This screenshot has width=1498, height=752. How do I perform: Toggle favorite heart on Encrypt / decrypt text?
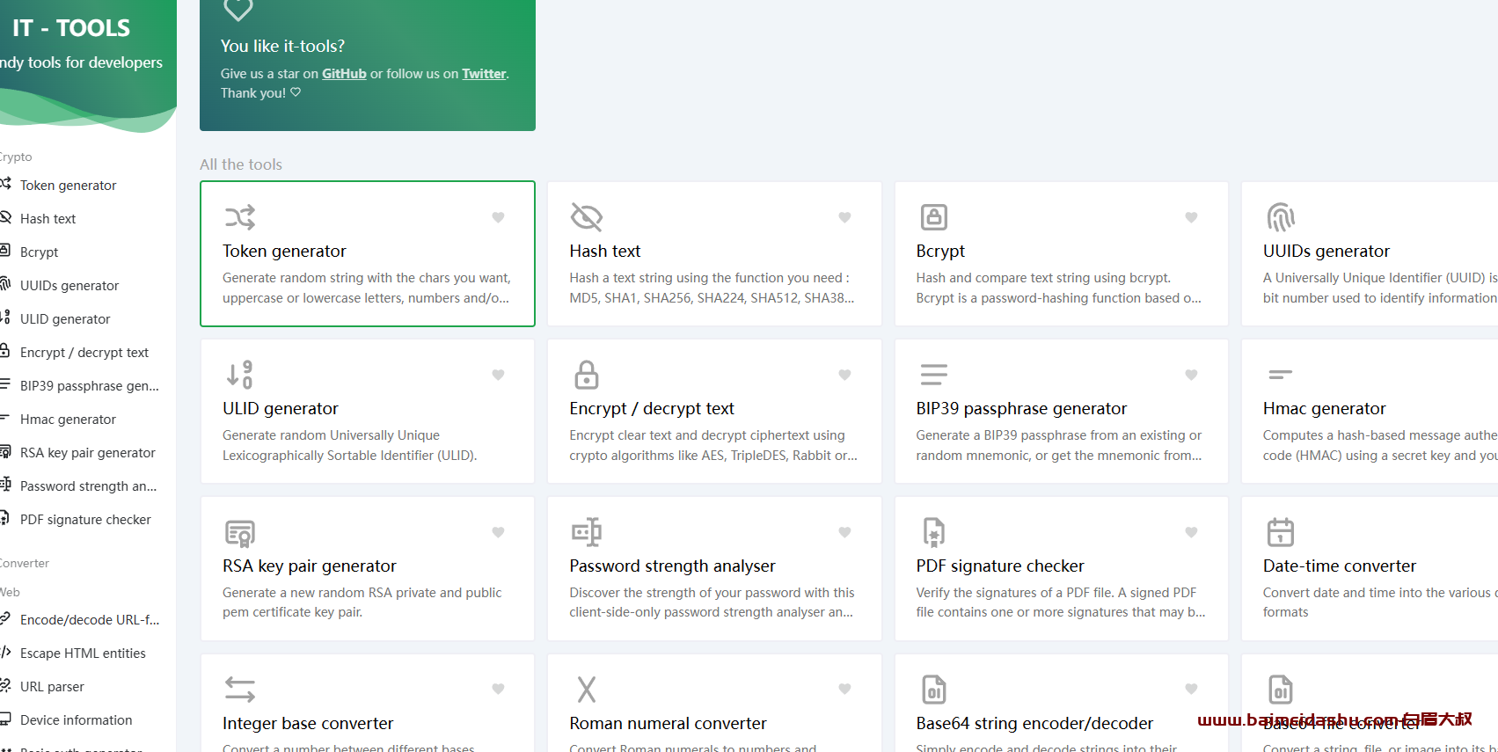pyautogui.click(x=844, y=375)
